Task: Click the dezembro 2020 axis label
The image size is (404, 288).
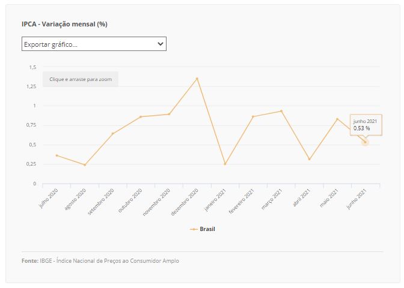Action: [x=185, y=202]
